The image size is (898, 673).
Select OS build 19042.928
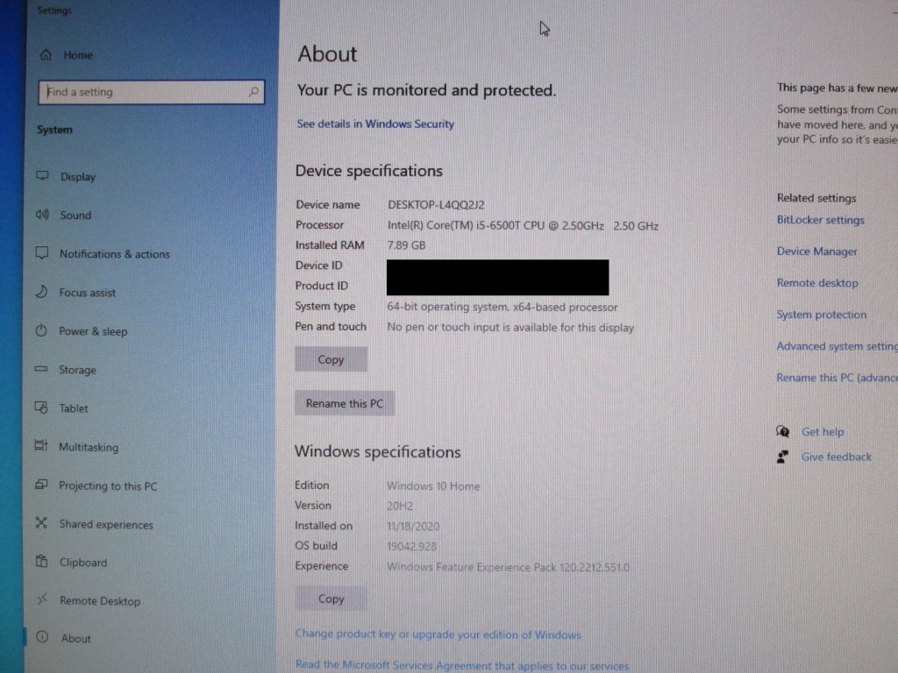pos(411,547)
